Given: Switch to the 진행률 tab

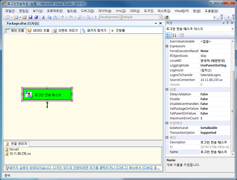Looking at the screenshot, I should click(x=118, y=31).
